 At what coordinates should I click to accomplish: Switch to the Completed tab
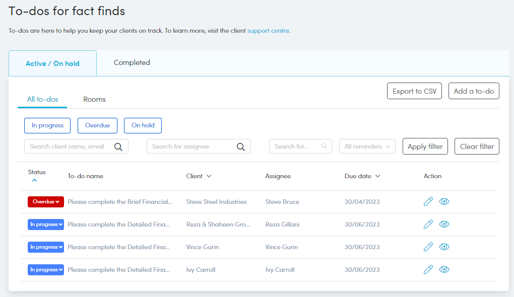(132, 62)
